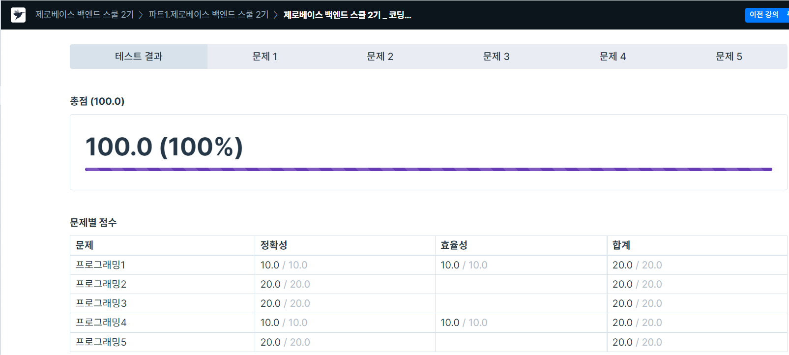Image resolution: width=789 pixels, height=355 pixels.
Task: Click the 100.0 (100%) score text
Action: pyautogui.click(x=164, y=147)
